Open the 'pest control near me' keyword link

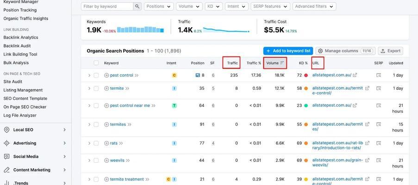click(130, 105)
